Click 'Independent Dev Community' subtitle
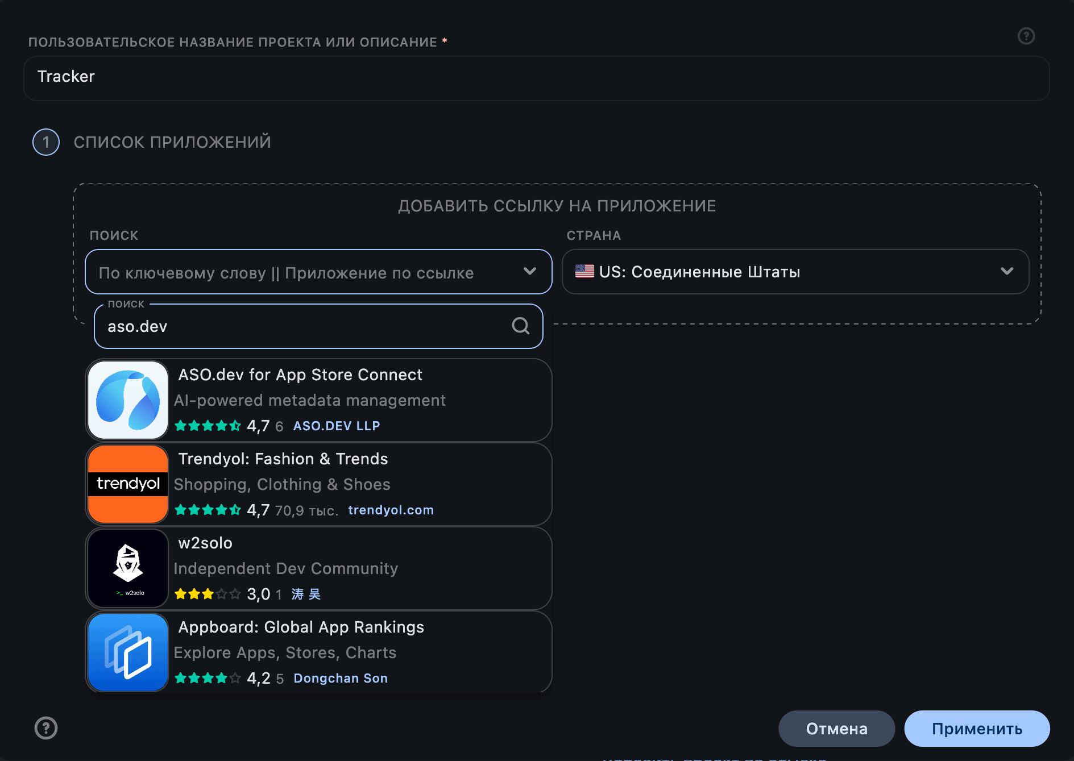Viewport: 1074px width, 761px height. click(x=286, y=568)
